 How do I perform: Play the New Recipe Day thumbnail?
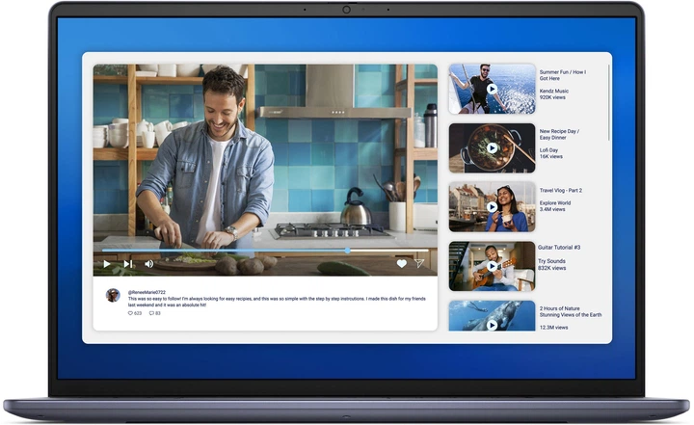tap(492, 148)
